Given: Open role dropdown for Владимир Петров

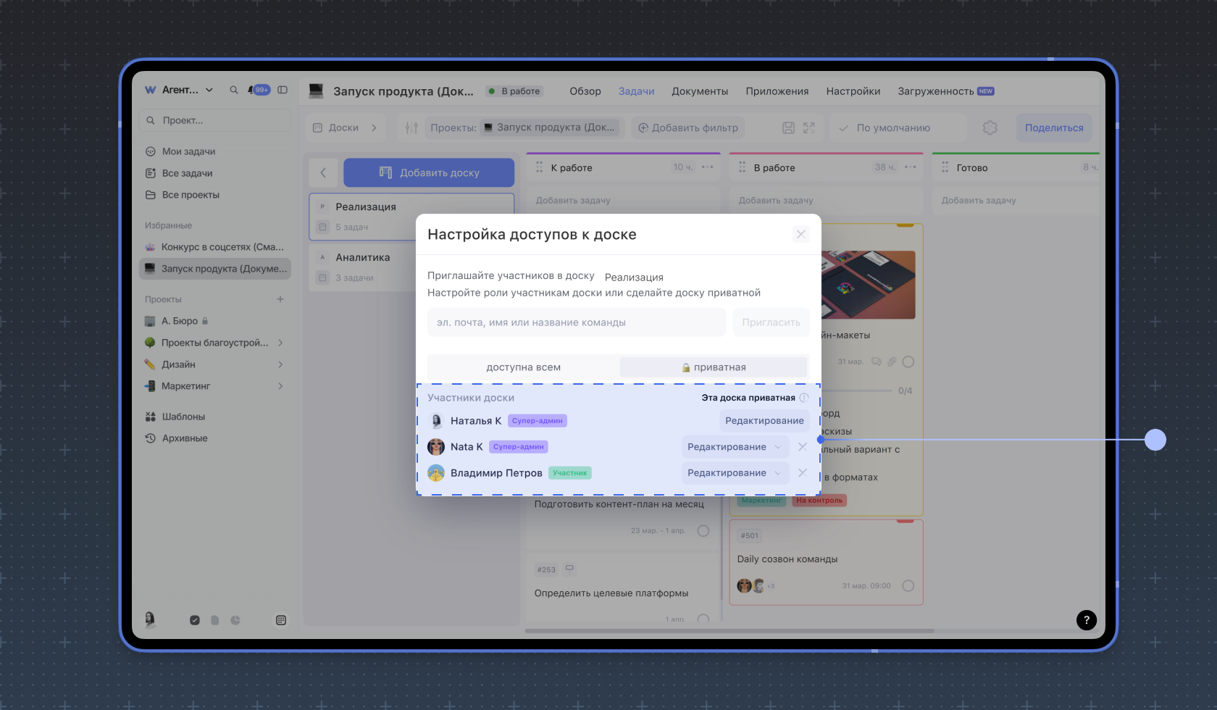Looking at the screenshot, I should tap(735, 473).
